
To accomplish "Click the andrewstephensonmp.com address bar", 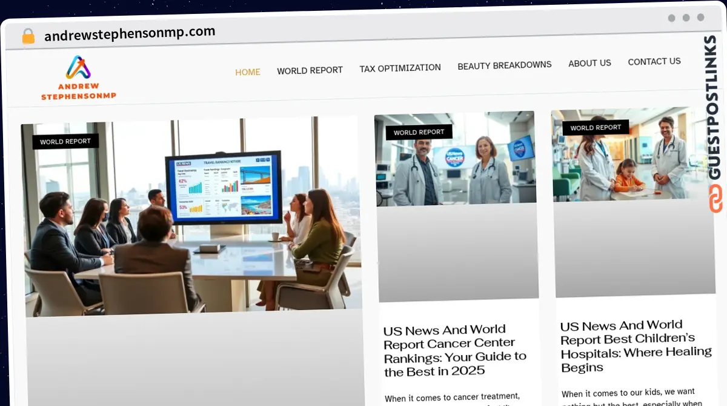I will tap(130, 33).
